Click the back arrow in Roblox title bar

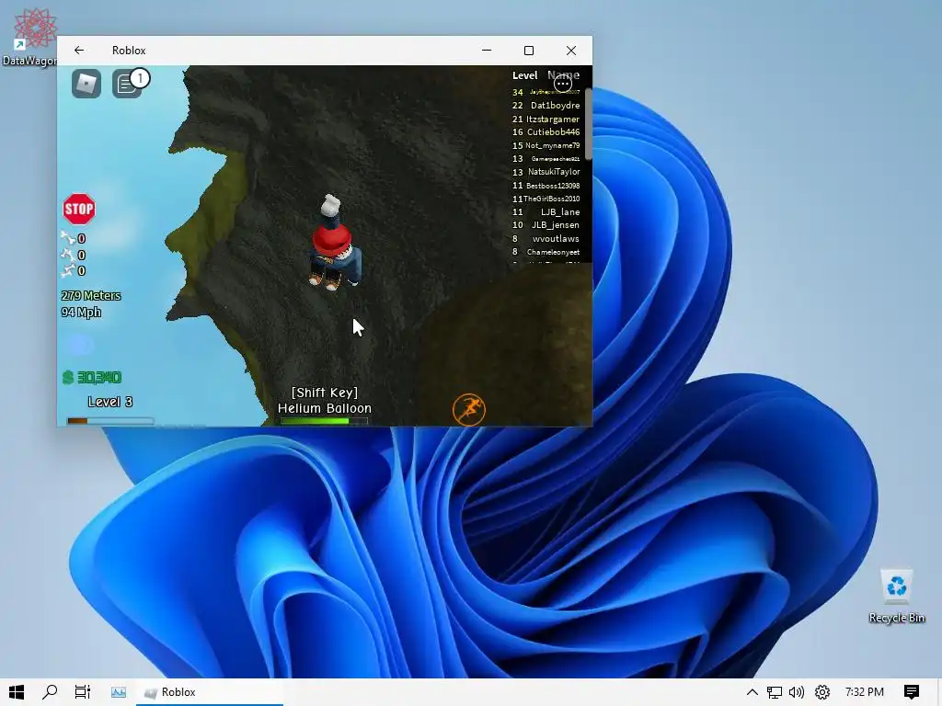click(79, 51)
